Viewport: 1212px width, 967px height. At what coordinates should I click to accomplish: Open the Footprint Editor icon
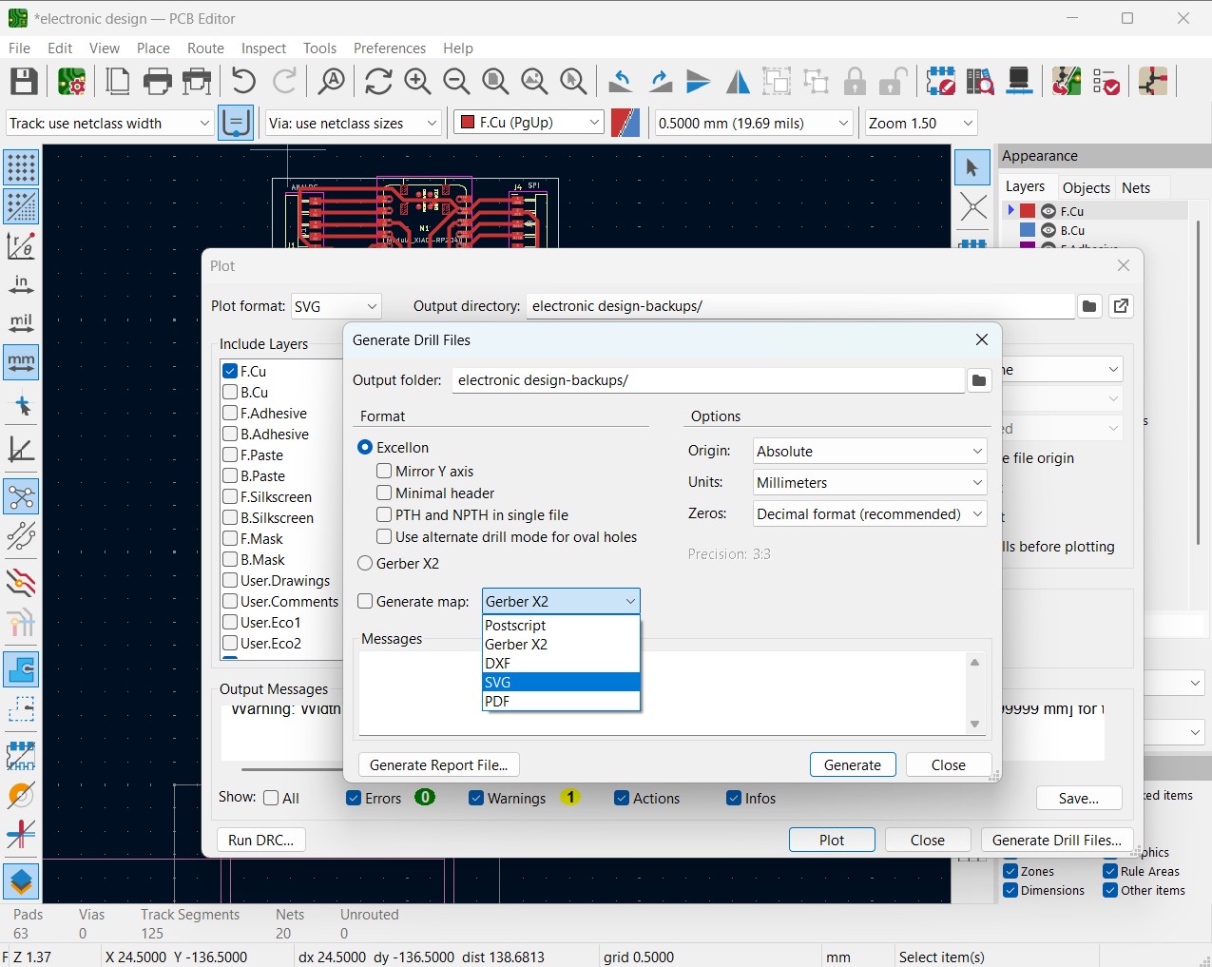(941, 82)
